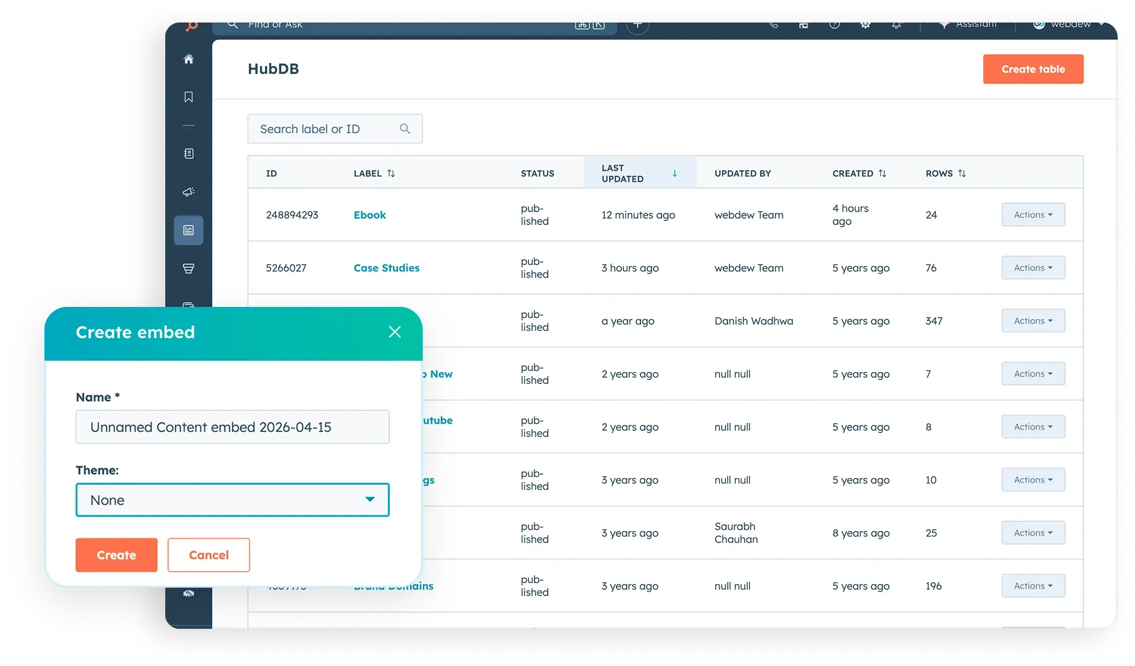1135x666 pixels.
Task: Sort the table by Rows column
Action: (961, 174)
